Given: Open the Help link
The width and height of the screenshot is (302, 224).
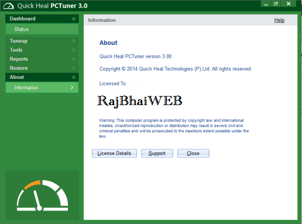Looking at the screenshot, I should pyautogui.click(x=279, y=20).
